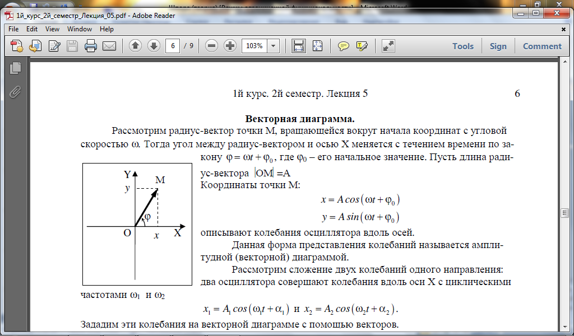The width and height of the screenshot is (574, 336).
Task: Click the Send by email envelope icon
Action: (x=109, y=46)
